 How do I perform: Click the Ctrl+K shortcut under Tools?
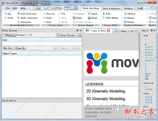click(149, 102)
